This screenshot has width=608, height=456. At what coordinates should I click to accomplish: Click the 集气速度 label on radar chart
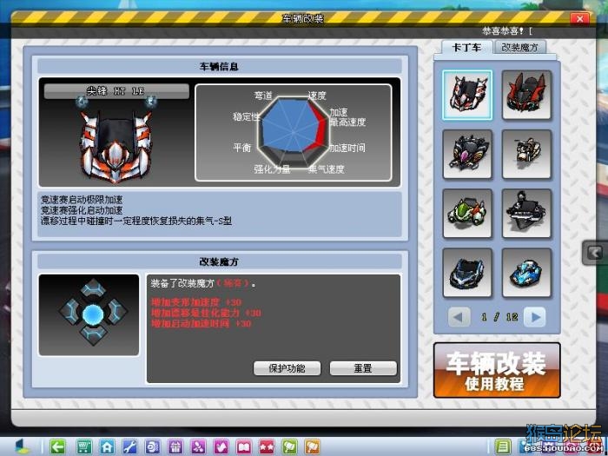click(326, 169)
